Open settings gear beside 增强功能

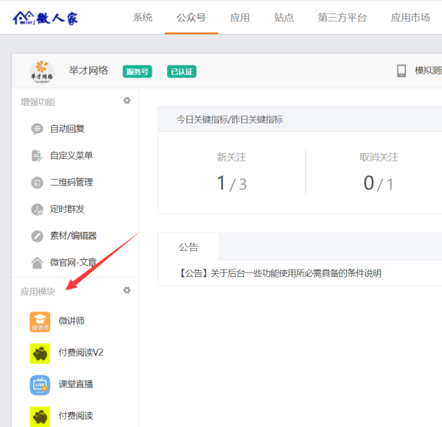(127, 101)
